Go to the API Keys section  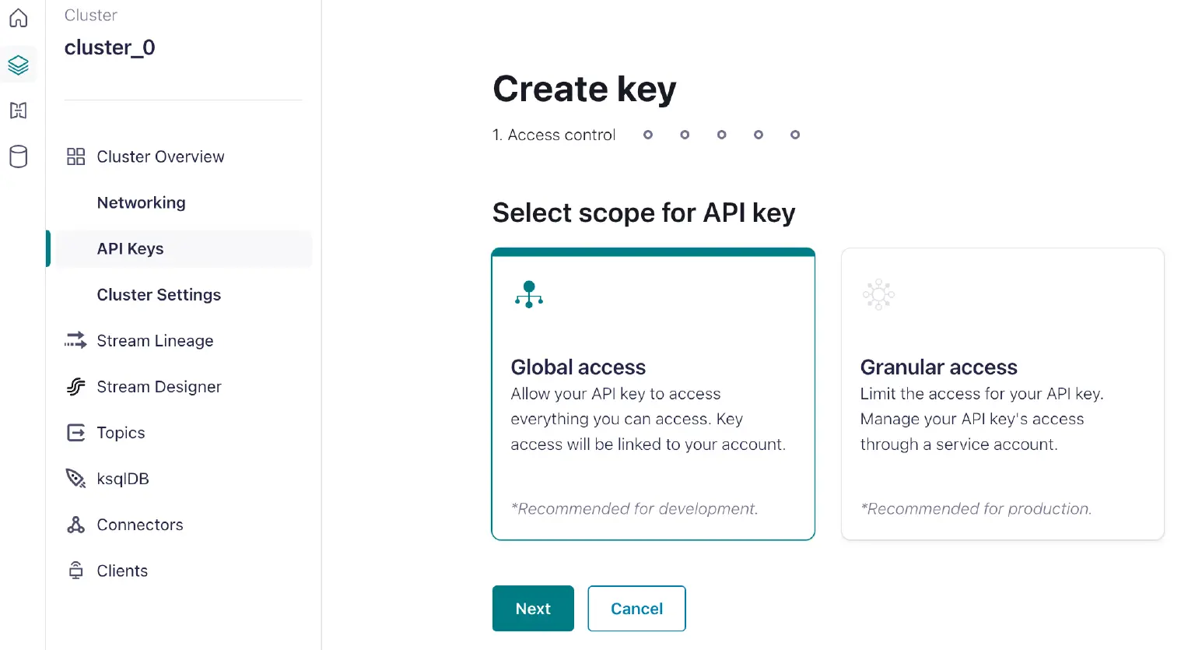(130, 248)
